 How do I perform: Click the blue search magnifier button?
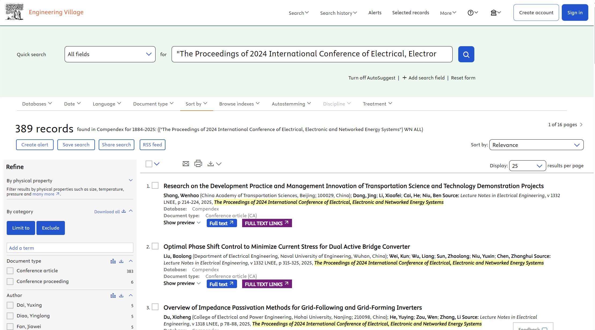click(466, 54)
